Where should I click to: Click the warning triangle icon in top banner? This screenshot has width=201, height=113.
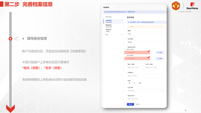point(105,12)
